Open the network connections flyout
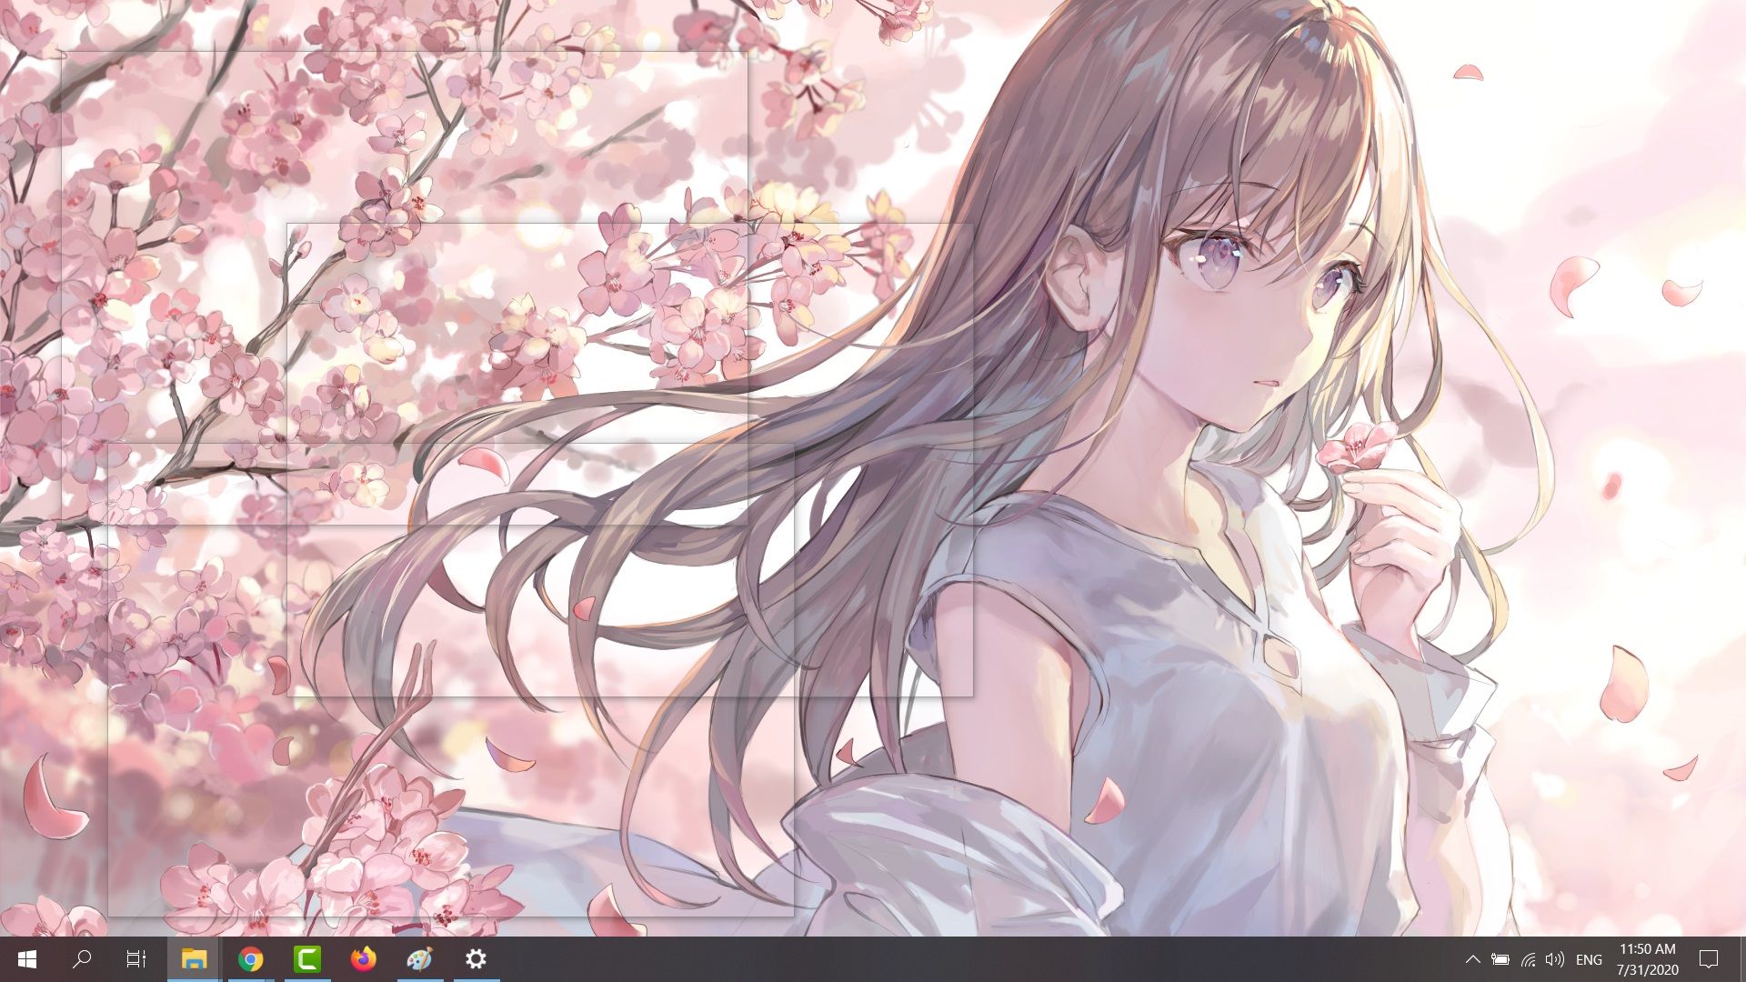Viewport: 1746px width, 982px height. pos(1528,959)
